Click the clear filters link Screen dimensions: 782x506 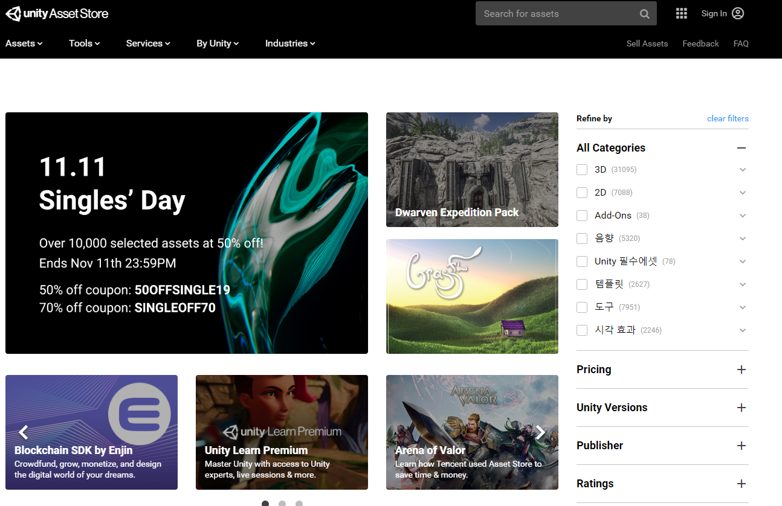[728, 118]
